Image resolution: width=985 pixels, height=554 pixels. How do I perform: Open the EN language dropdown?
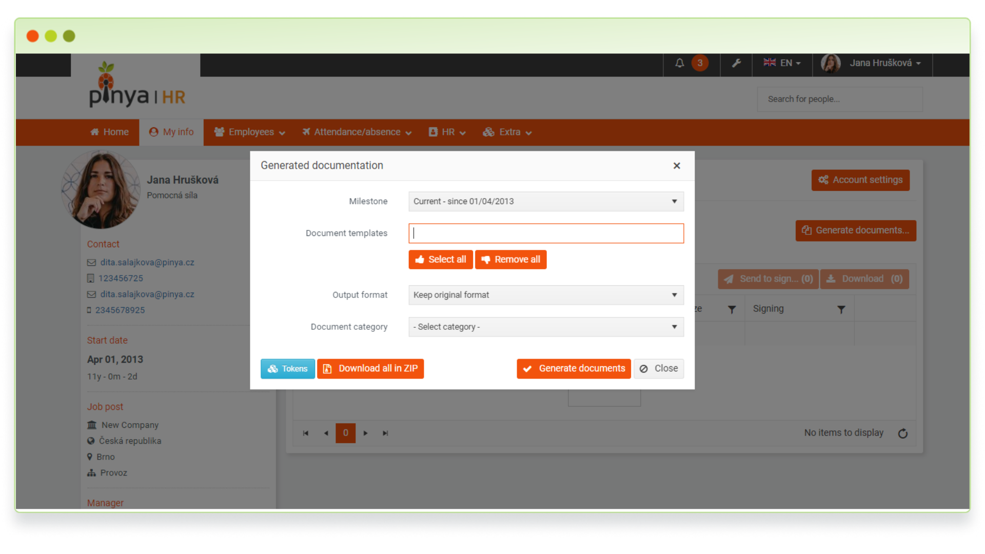tap(782, 63)
